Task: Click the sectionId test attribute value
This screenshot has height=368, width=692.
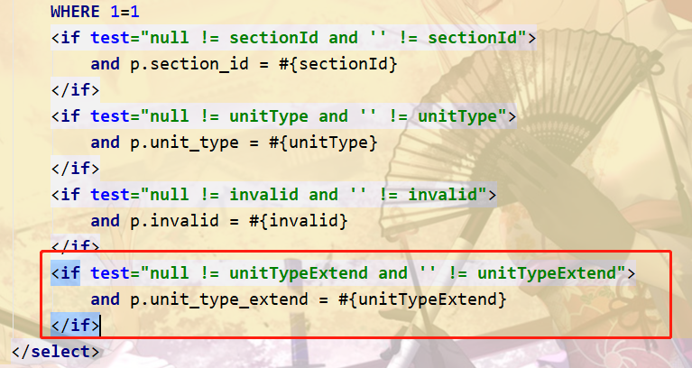Action: point(334,38)
